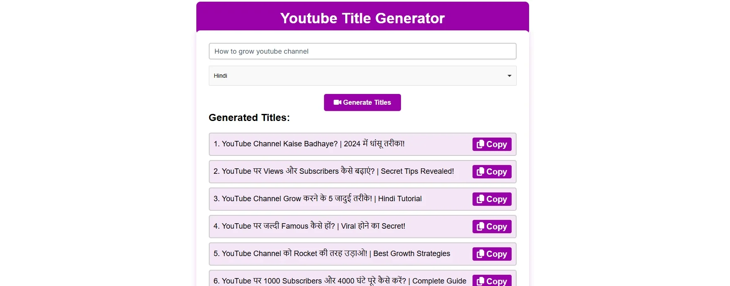The width and height of the screenshot is (730, 286).
Task: Click the title text '2. YouTube पर Views और Subscribers'
Action: coord(276,171)
